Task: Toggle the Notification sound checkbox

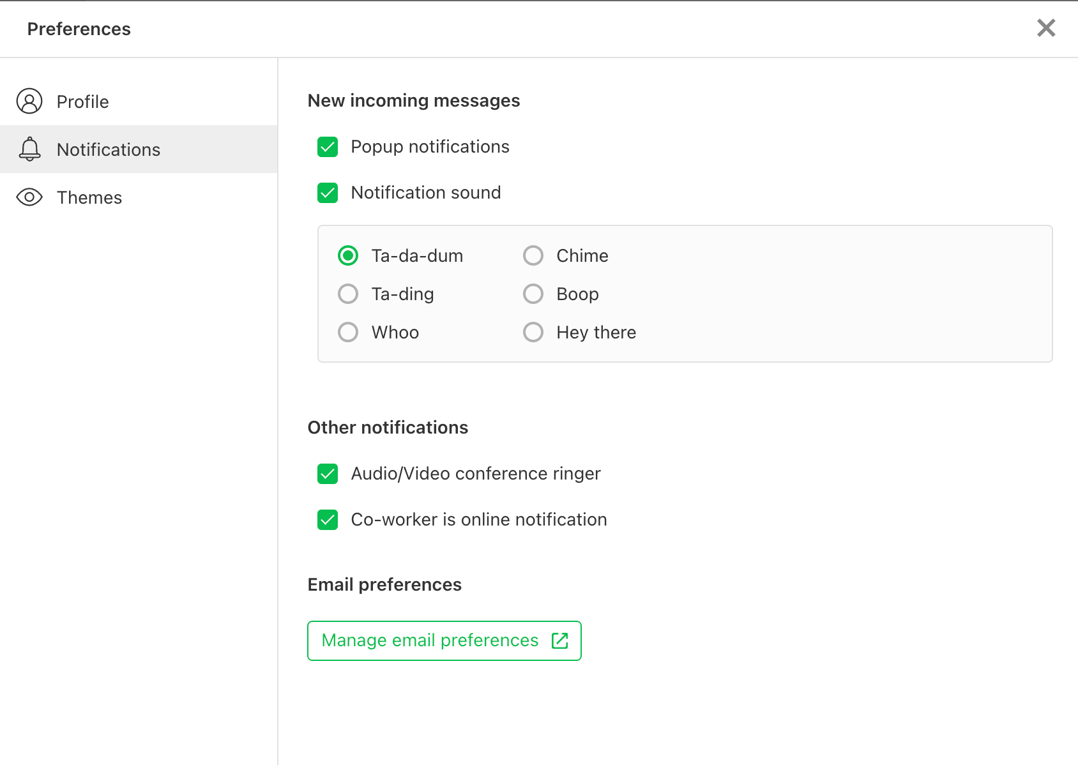Action: tap(328, 193)
